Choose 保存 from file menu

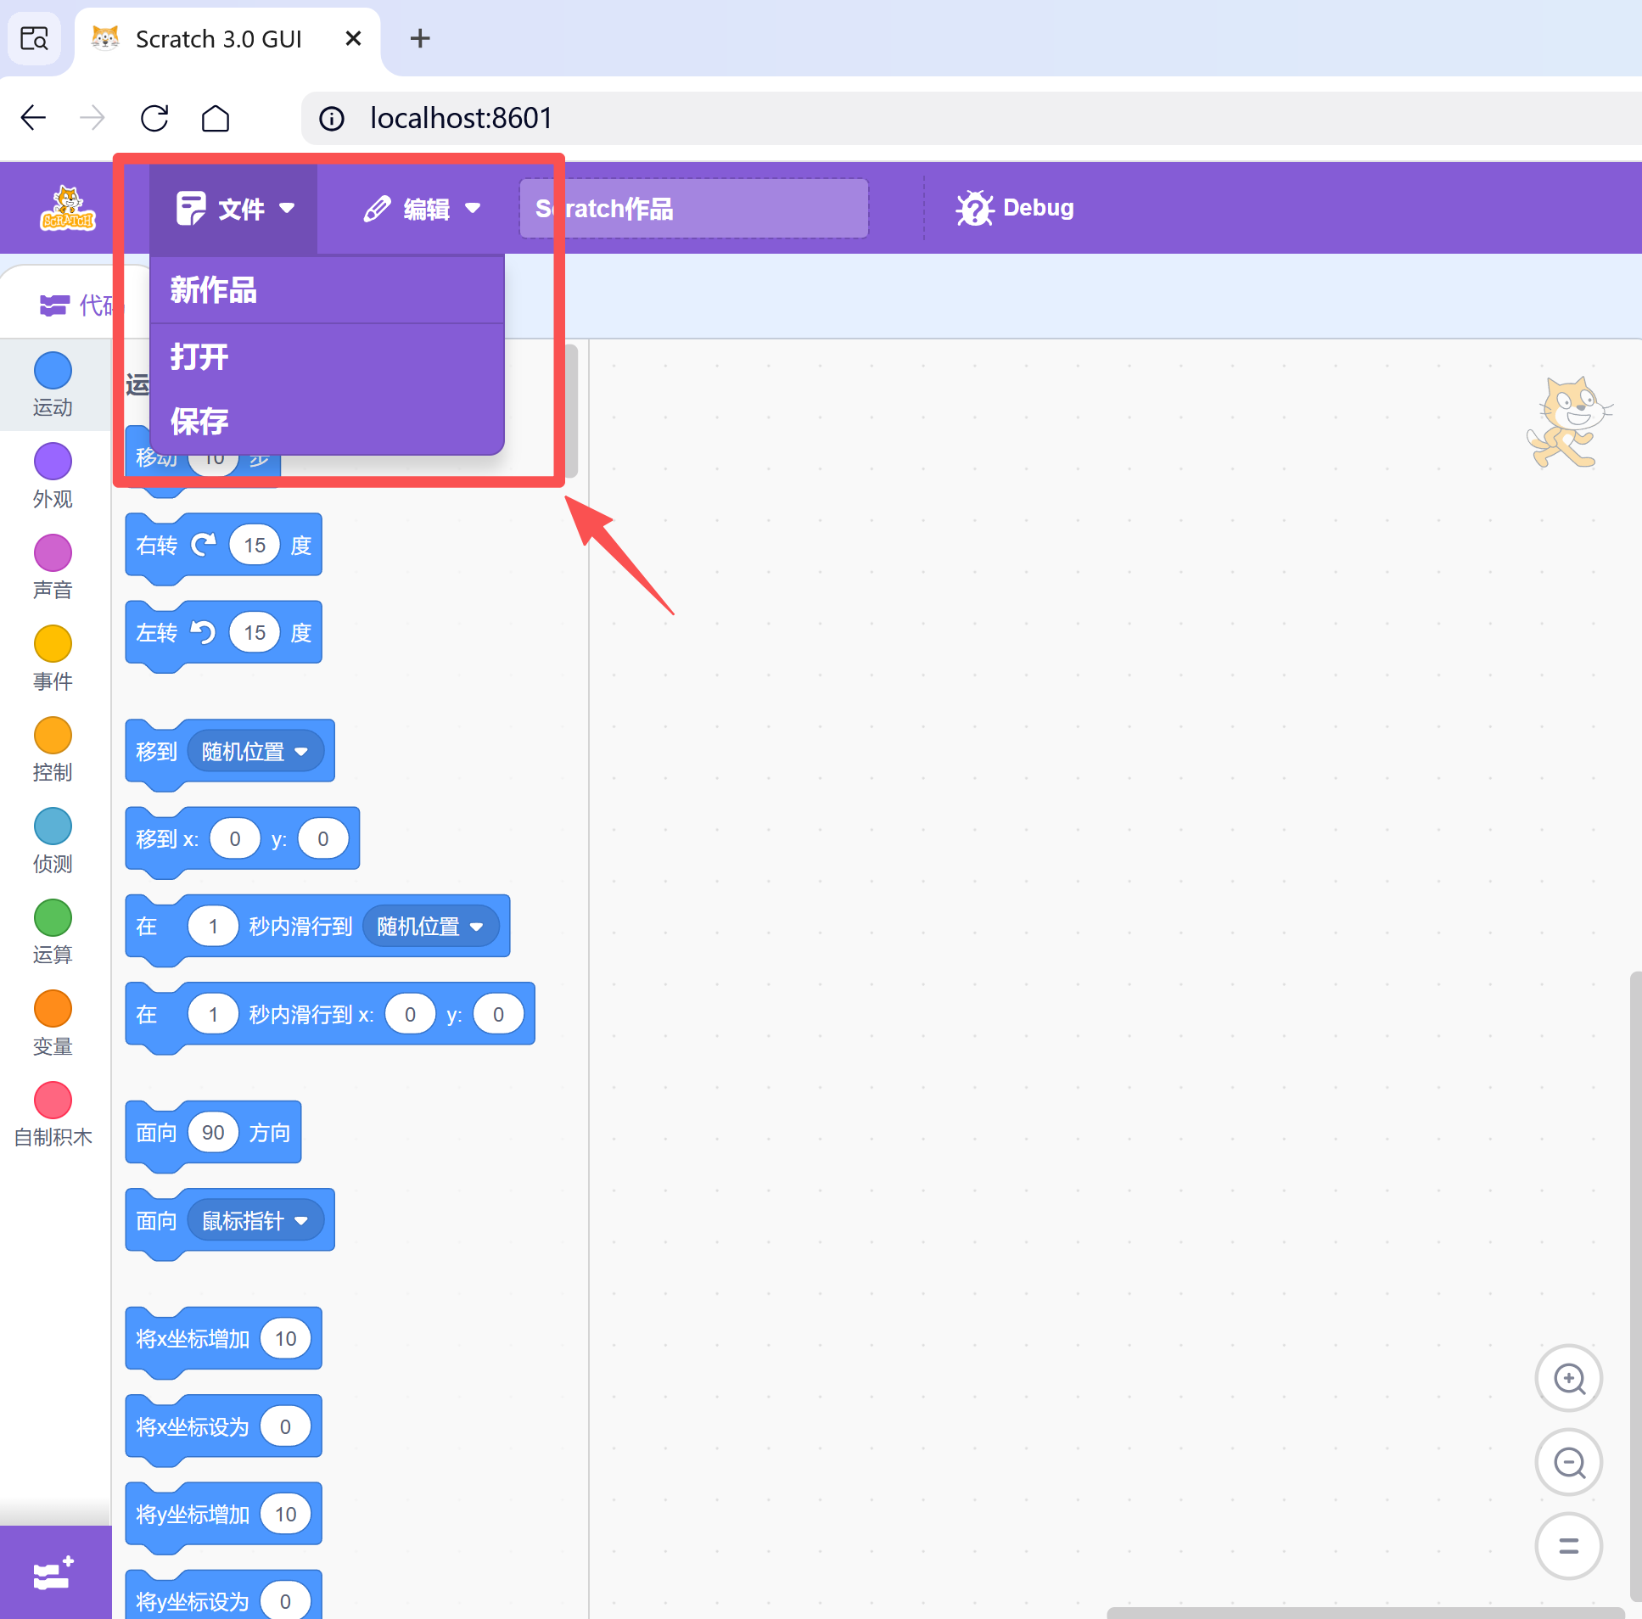click(199, 421)
